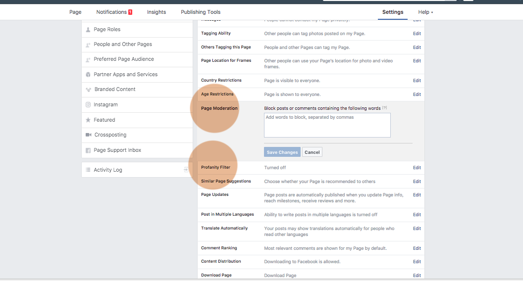
Task: Edit the Download Page setting
Action: (417, 276)
